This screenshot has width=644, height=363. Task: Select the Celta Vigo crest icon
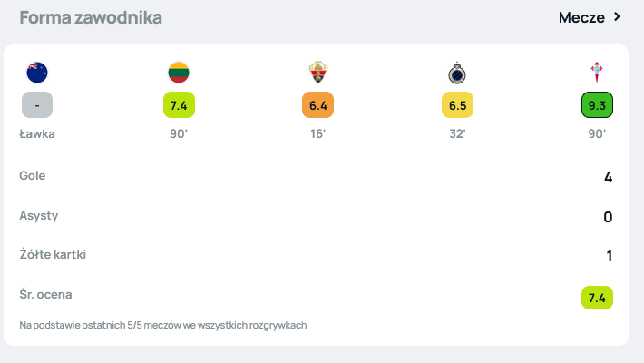click(x=596, y=73)
